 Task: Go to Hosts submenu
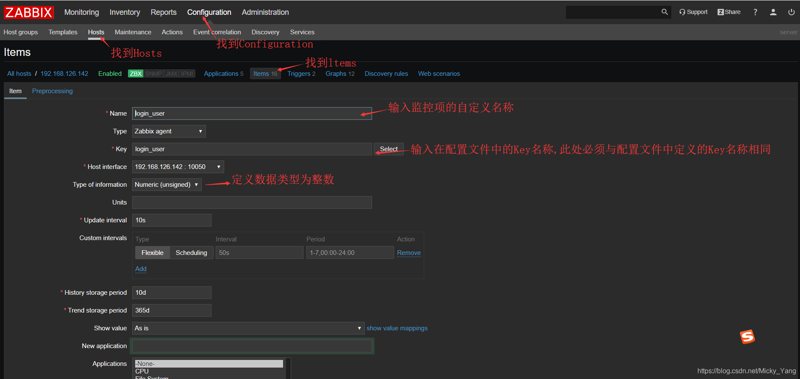coord(96,32)
